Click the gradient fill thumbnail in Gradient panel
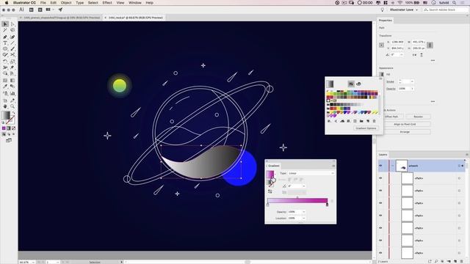This screenshot has width=470, height=264. coord(270,175)
